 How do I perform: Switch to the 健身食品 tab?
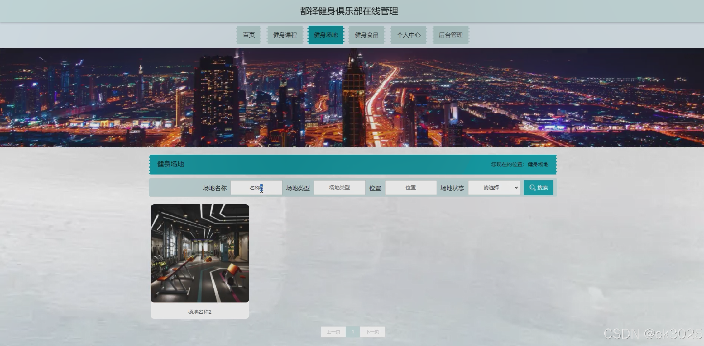point(366,35)
